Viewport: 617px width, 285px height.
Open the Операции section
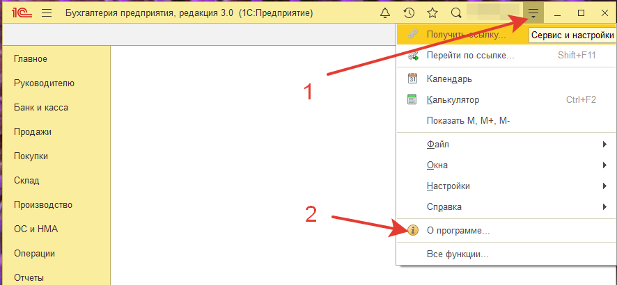tap(34, 254)
